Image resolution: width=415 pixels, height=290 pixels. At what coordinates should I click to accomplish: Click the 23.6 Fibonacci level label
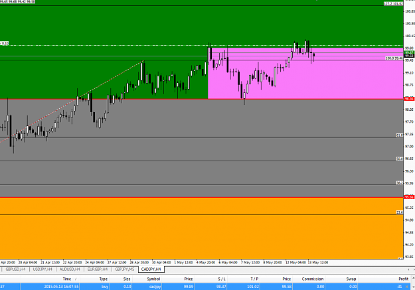[x=399, y=212]
